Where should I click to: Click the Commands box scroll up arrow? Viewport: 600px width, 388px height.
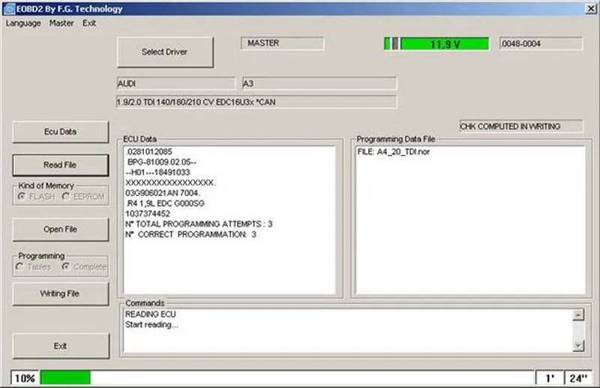[x=578, y=315]
